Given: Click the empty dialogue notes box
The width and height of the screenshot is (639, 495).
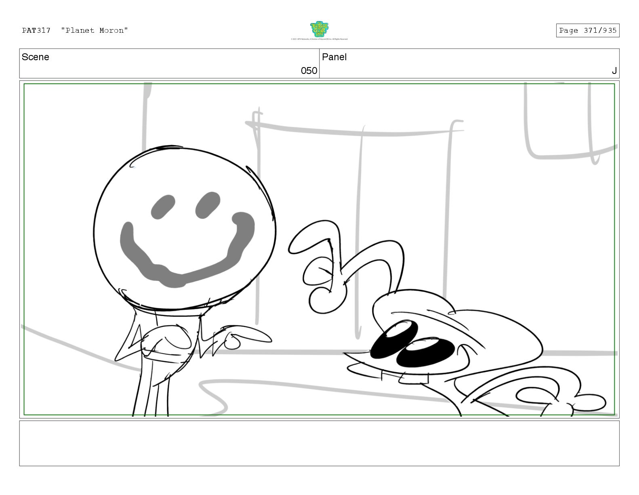Looking at the screenshot, I should [x=319, y=443].
